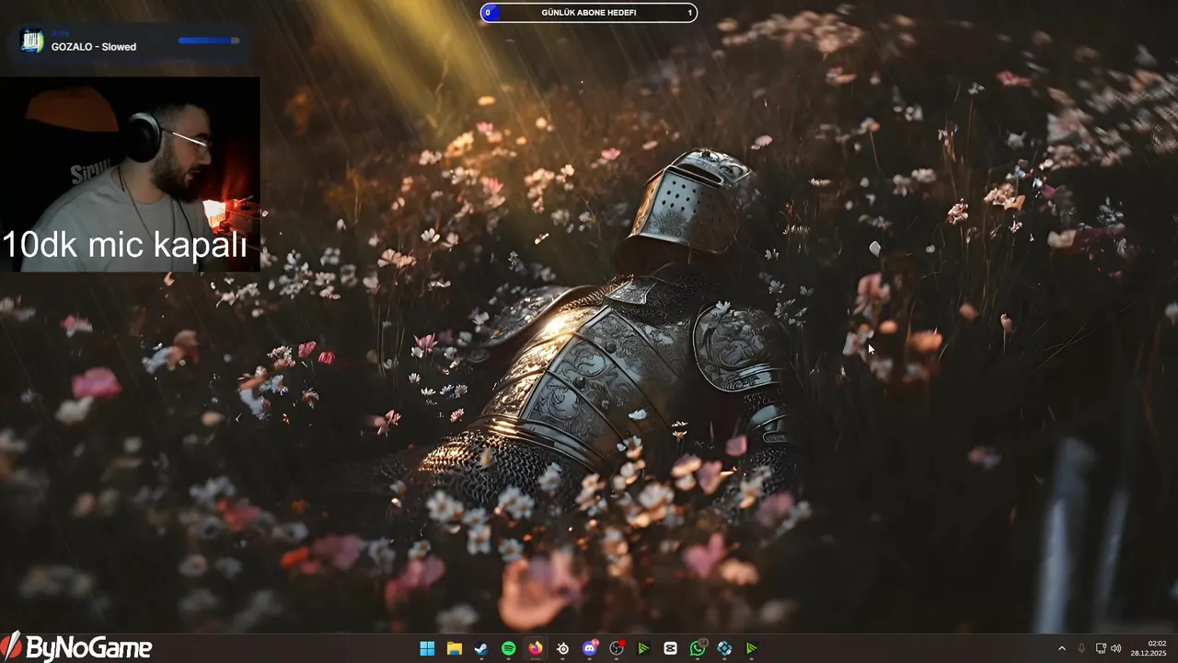Open OBS Studio from the taskbar
The width and height of the screenshot is (1178, 663).
tap(617, 648)
